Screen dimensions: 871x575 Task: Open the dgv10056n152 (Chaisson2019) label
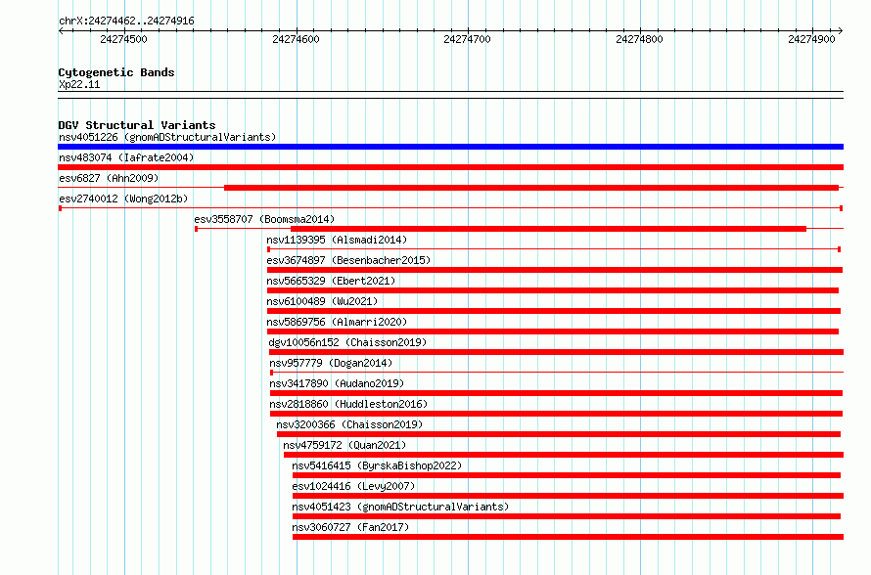tap(347, 342)
